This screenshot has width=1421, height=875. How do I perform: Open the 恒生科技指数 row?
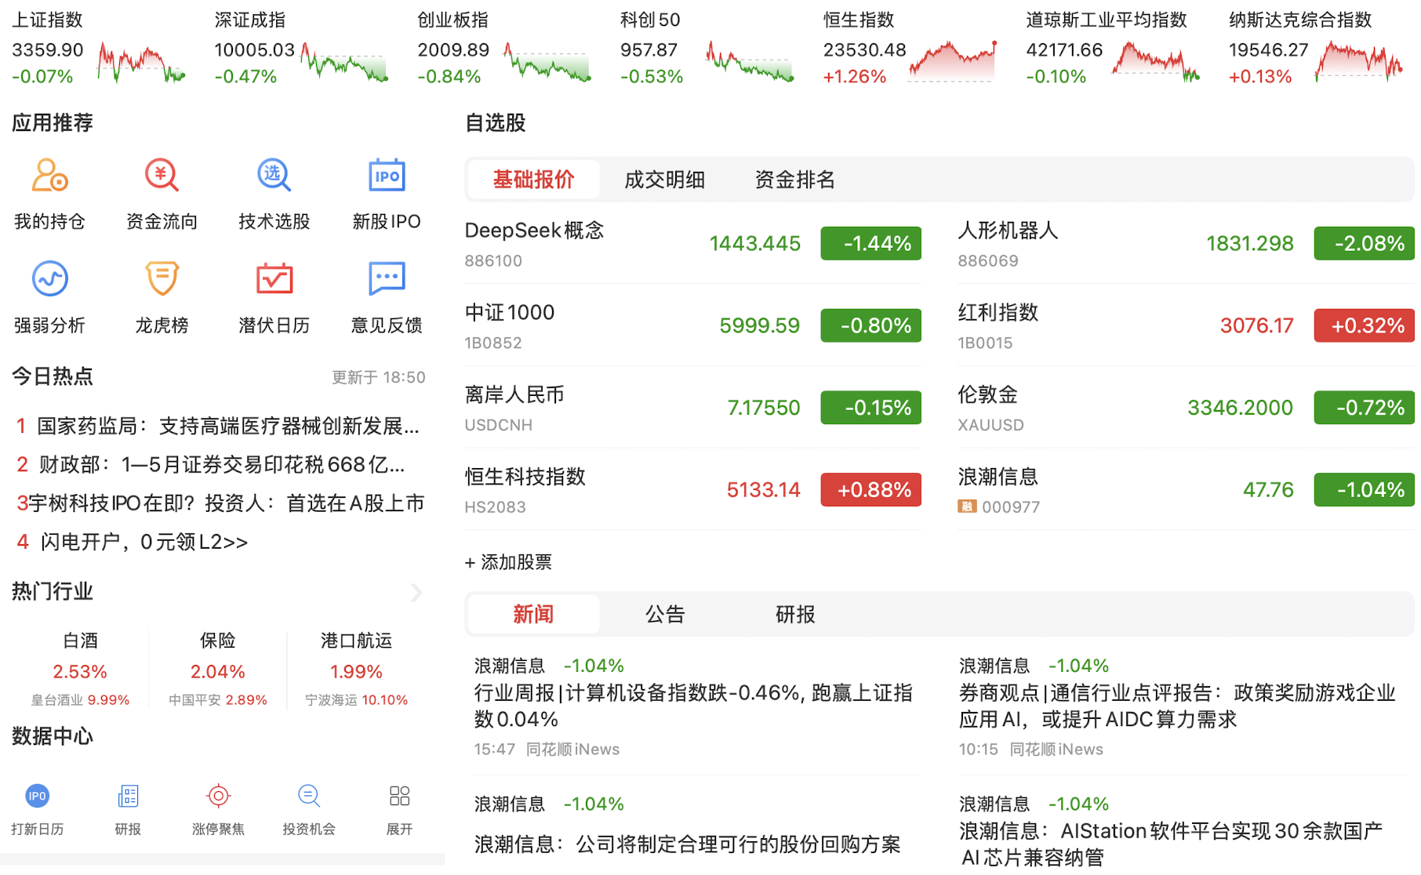(692, 490)
